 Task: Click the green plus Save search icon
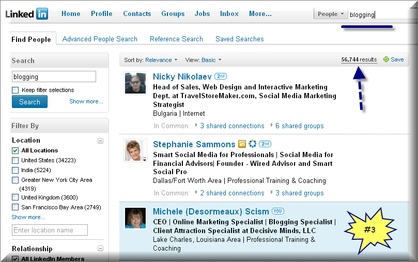pyautogui.click(x=386, y=59)
